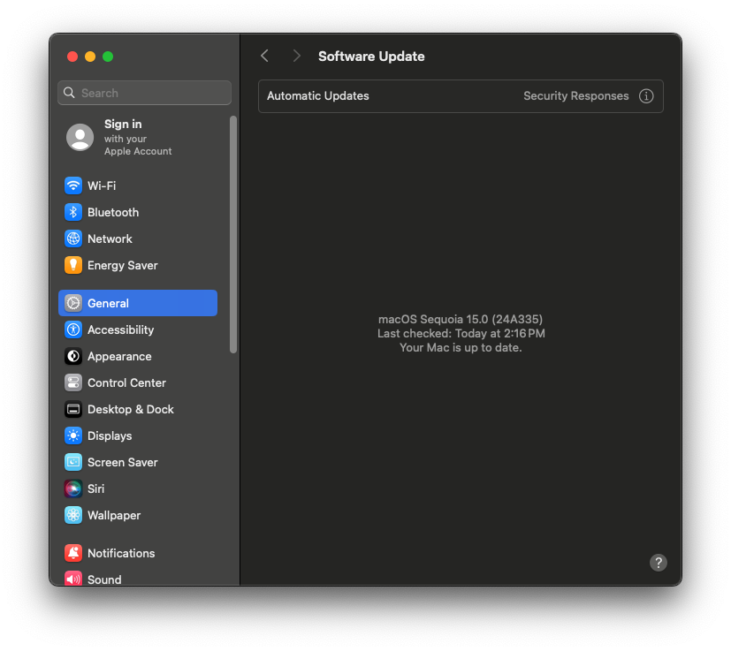Click the sidebar scrollbar
The height and width of the screenshot is (651, 731).
point(233,235)
